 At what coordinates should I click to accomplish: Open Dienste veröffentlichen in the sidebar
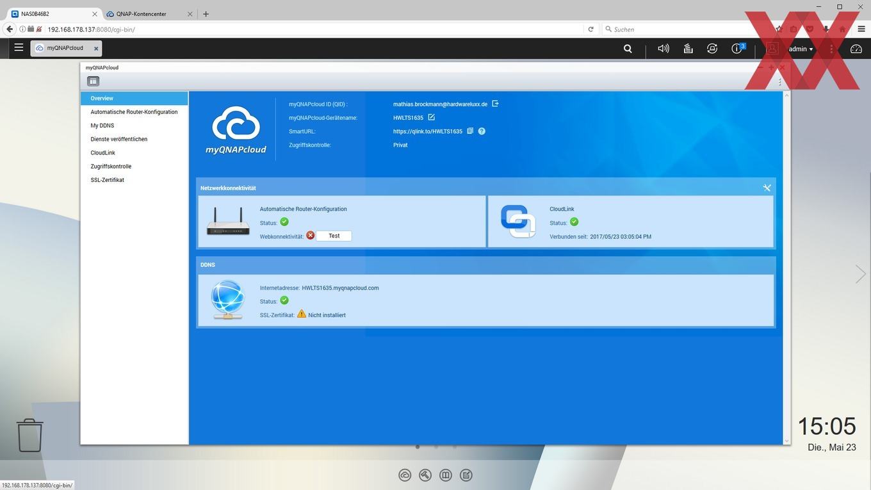134,139
